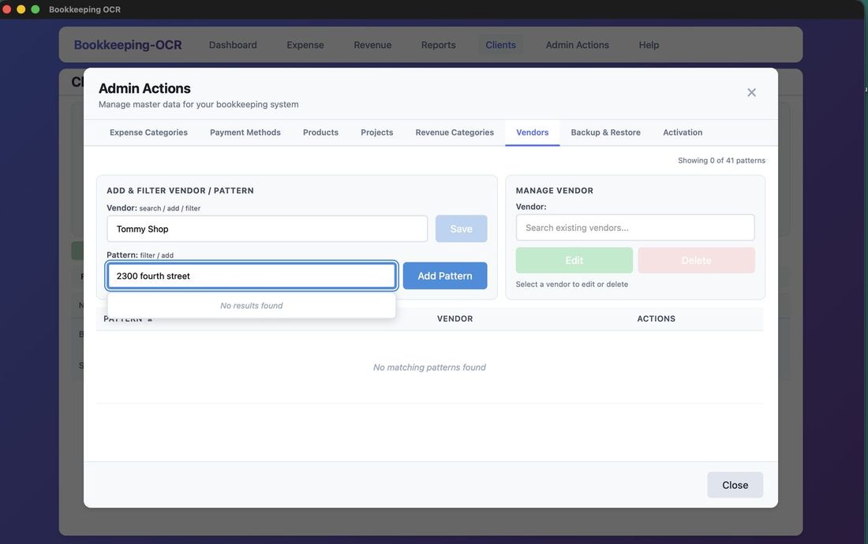The height and width of the screenshot is (544, 868).
Task: Go to the Backup & Restore tab
Action: (x=605, y=132)
